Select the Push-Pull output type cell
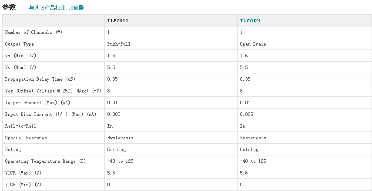This screenshot has height=191, width=372. coord(119,44)
